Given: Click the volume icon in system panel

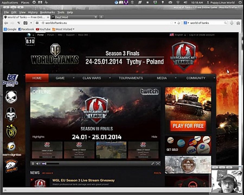Looking at the screenshot, I should click(185, 2).
